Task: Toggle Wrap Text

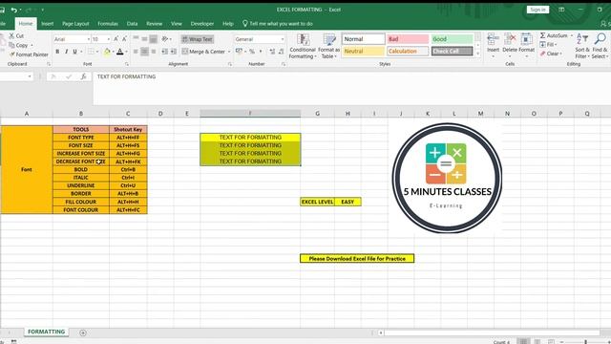Action: coord(198,39)
